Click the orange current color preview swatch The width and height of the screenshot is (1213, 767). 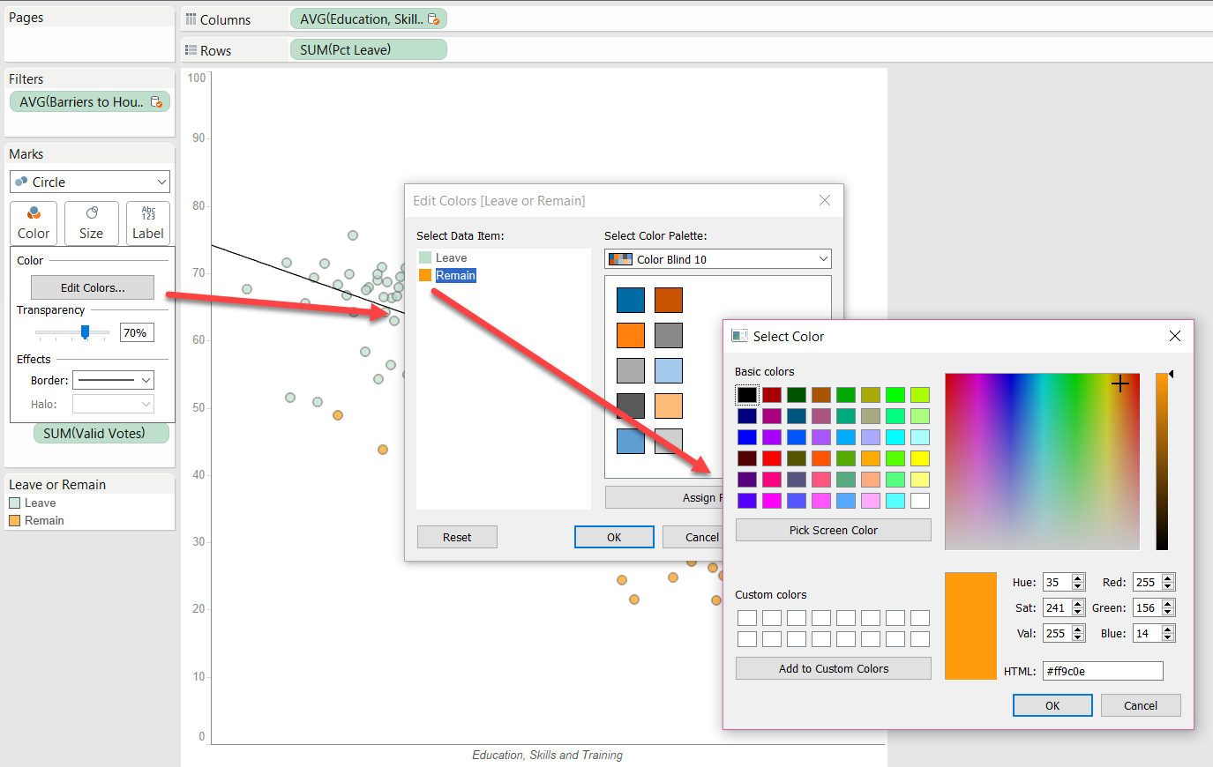[x=970, y=626]
